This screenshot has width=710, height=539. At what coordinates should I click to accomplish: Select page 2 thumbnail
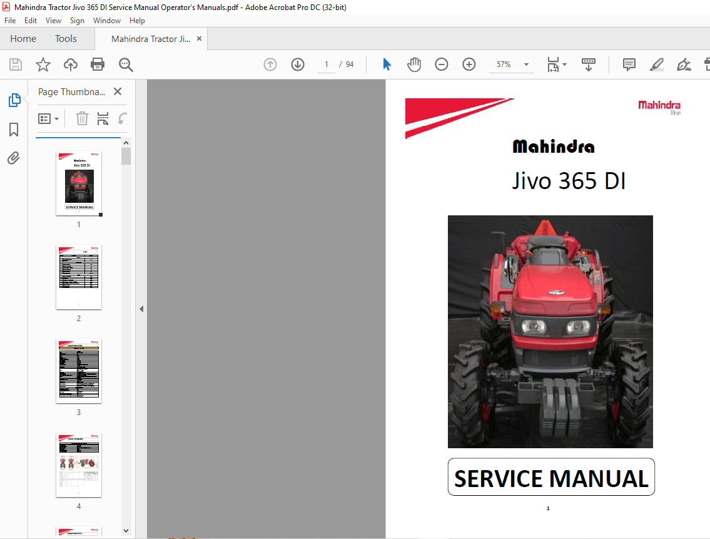79,277
